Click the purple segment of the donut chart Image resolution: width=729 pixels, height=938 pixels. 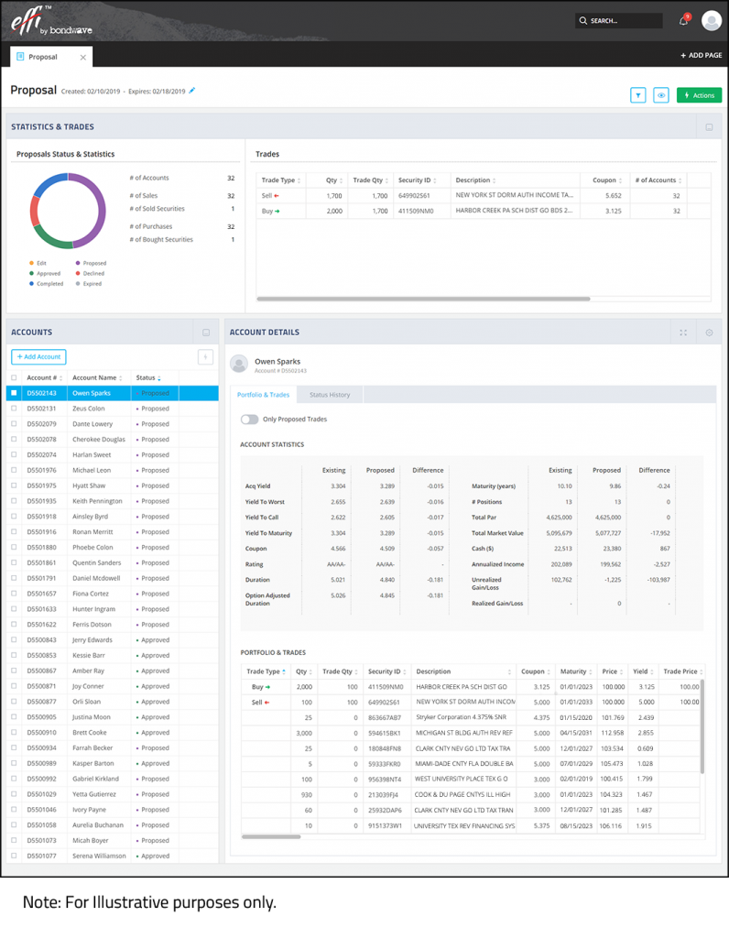click(x=100, y=212)
